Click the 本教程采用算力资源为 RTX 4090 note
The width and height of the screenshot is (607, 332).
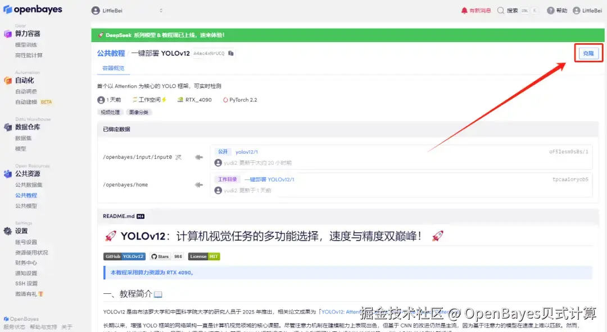(x=152, y=273)
